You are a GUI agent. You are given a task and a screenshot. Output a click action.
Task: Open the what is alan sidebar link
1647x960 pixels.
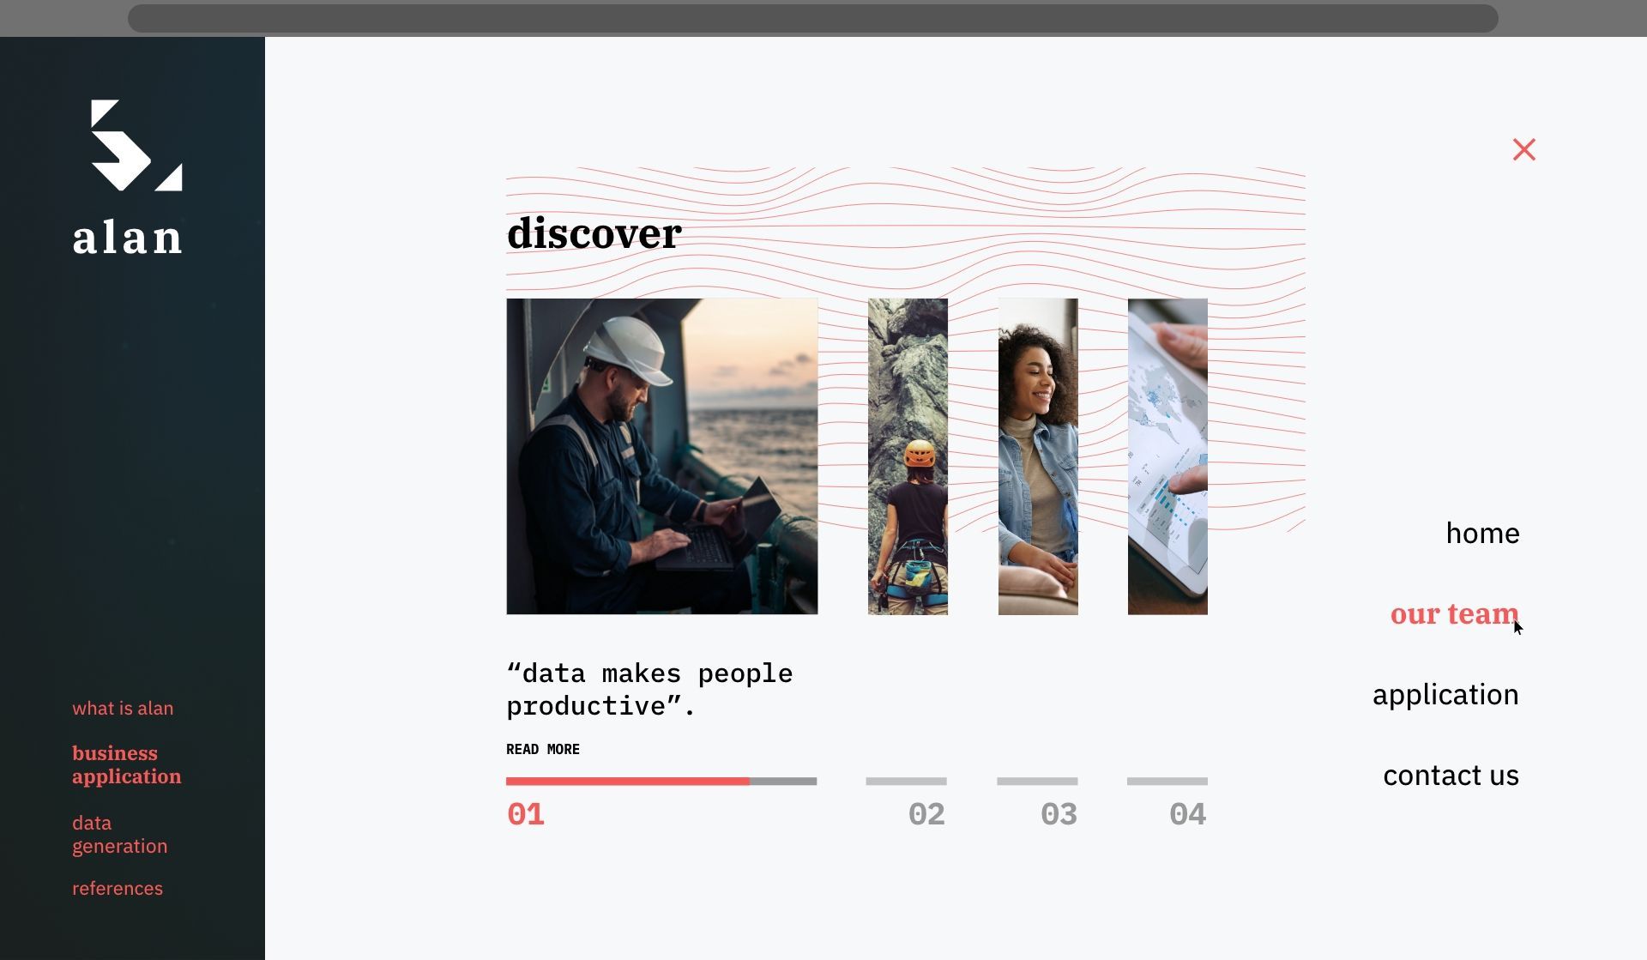tap(123, 708)
